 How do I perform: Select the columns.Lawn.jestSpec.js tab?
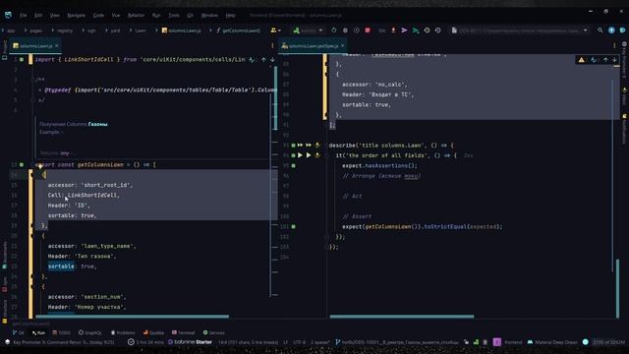(313, 46)
